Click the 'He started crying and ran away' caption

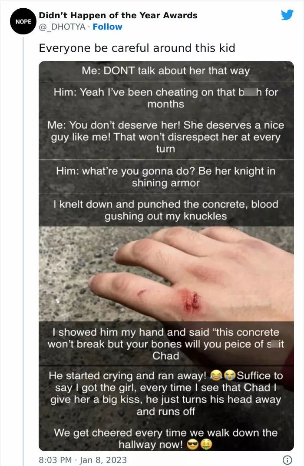pos(166,393)
